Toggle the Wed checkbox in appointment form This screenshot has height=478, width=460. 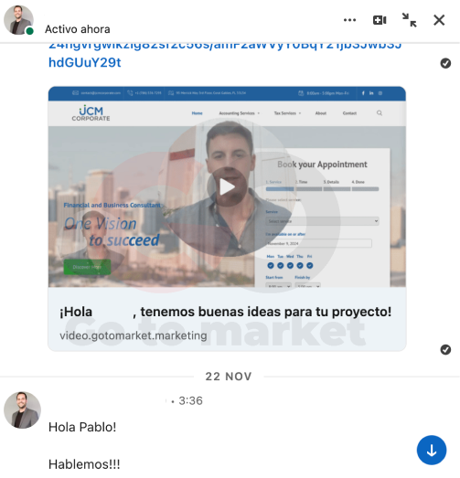click(290, 266)
